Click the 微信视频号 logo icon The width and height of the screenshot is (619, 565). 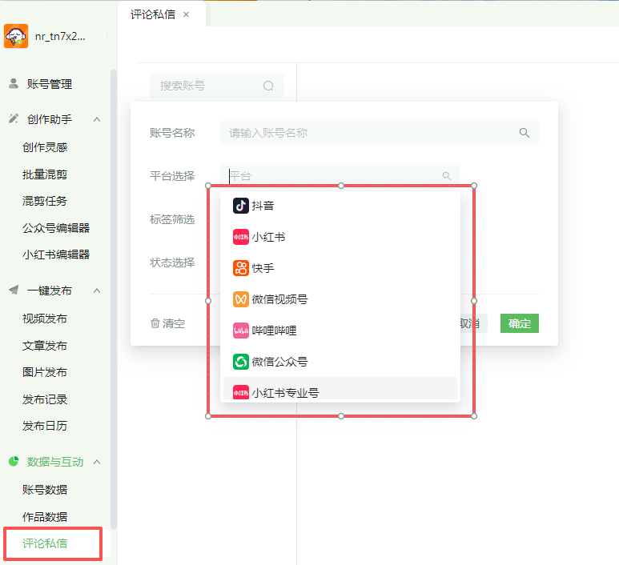pyautogui.click(x=241, y=299)
